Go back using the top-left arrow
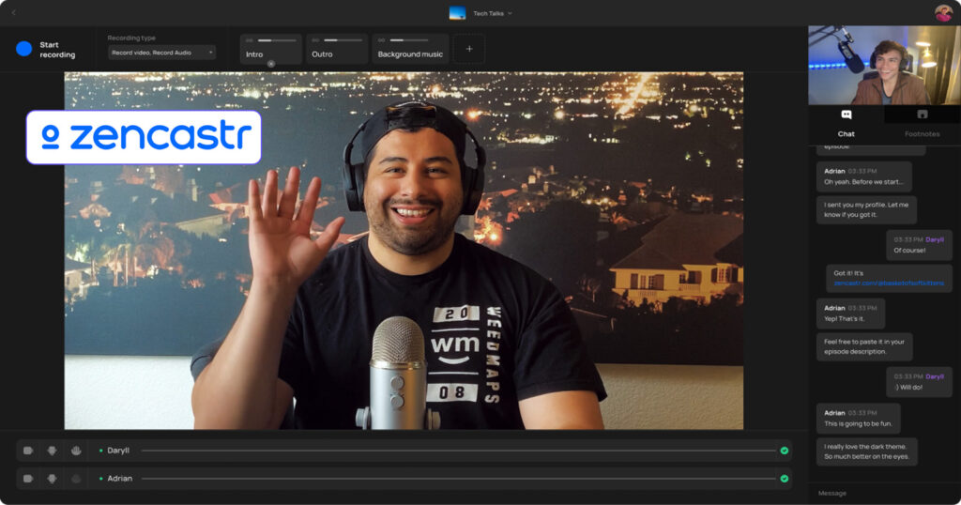Screen dimensions: 961x505 pyautogui.click(x=13, y=13)
